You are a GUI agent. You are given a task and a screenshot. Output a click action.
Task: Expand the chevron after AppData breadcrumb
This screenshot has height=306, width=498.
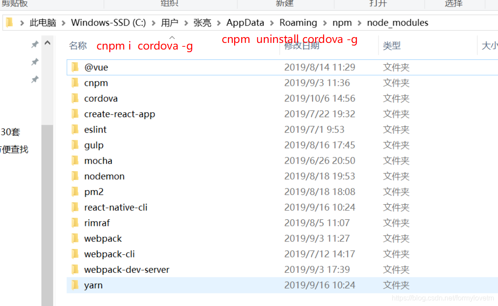point(272,23)
